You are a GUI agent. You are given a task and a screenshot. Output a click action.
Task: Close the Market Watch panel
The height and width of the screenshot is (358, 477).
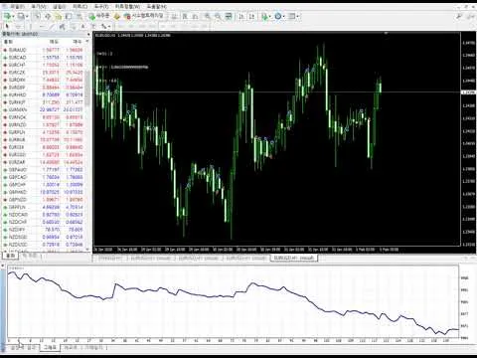88,34
